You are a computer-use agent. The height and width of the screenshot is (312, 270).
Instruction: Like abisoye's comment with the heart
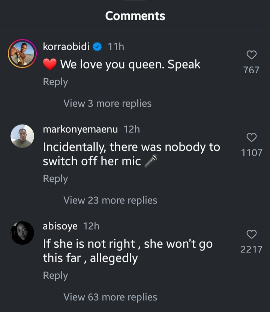click(x=251, y=235)
